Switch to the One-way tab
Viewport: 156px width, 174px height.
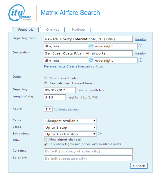tap(52, 29)
